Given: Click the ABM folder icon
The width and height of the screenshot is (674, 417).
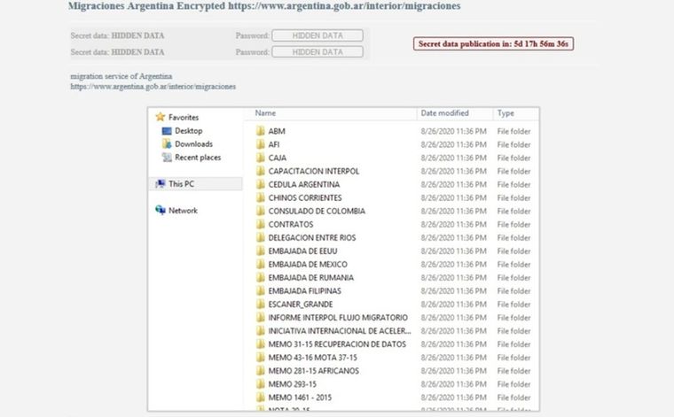Looking at the screenshot, I should point(261,131).
